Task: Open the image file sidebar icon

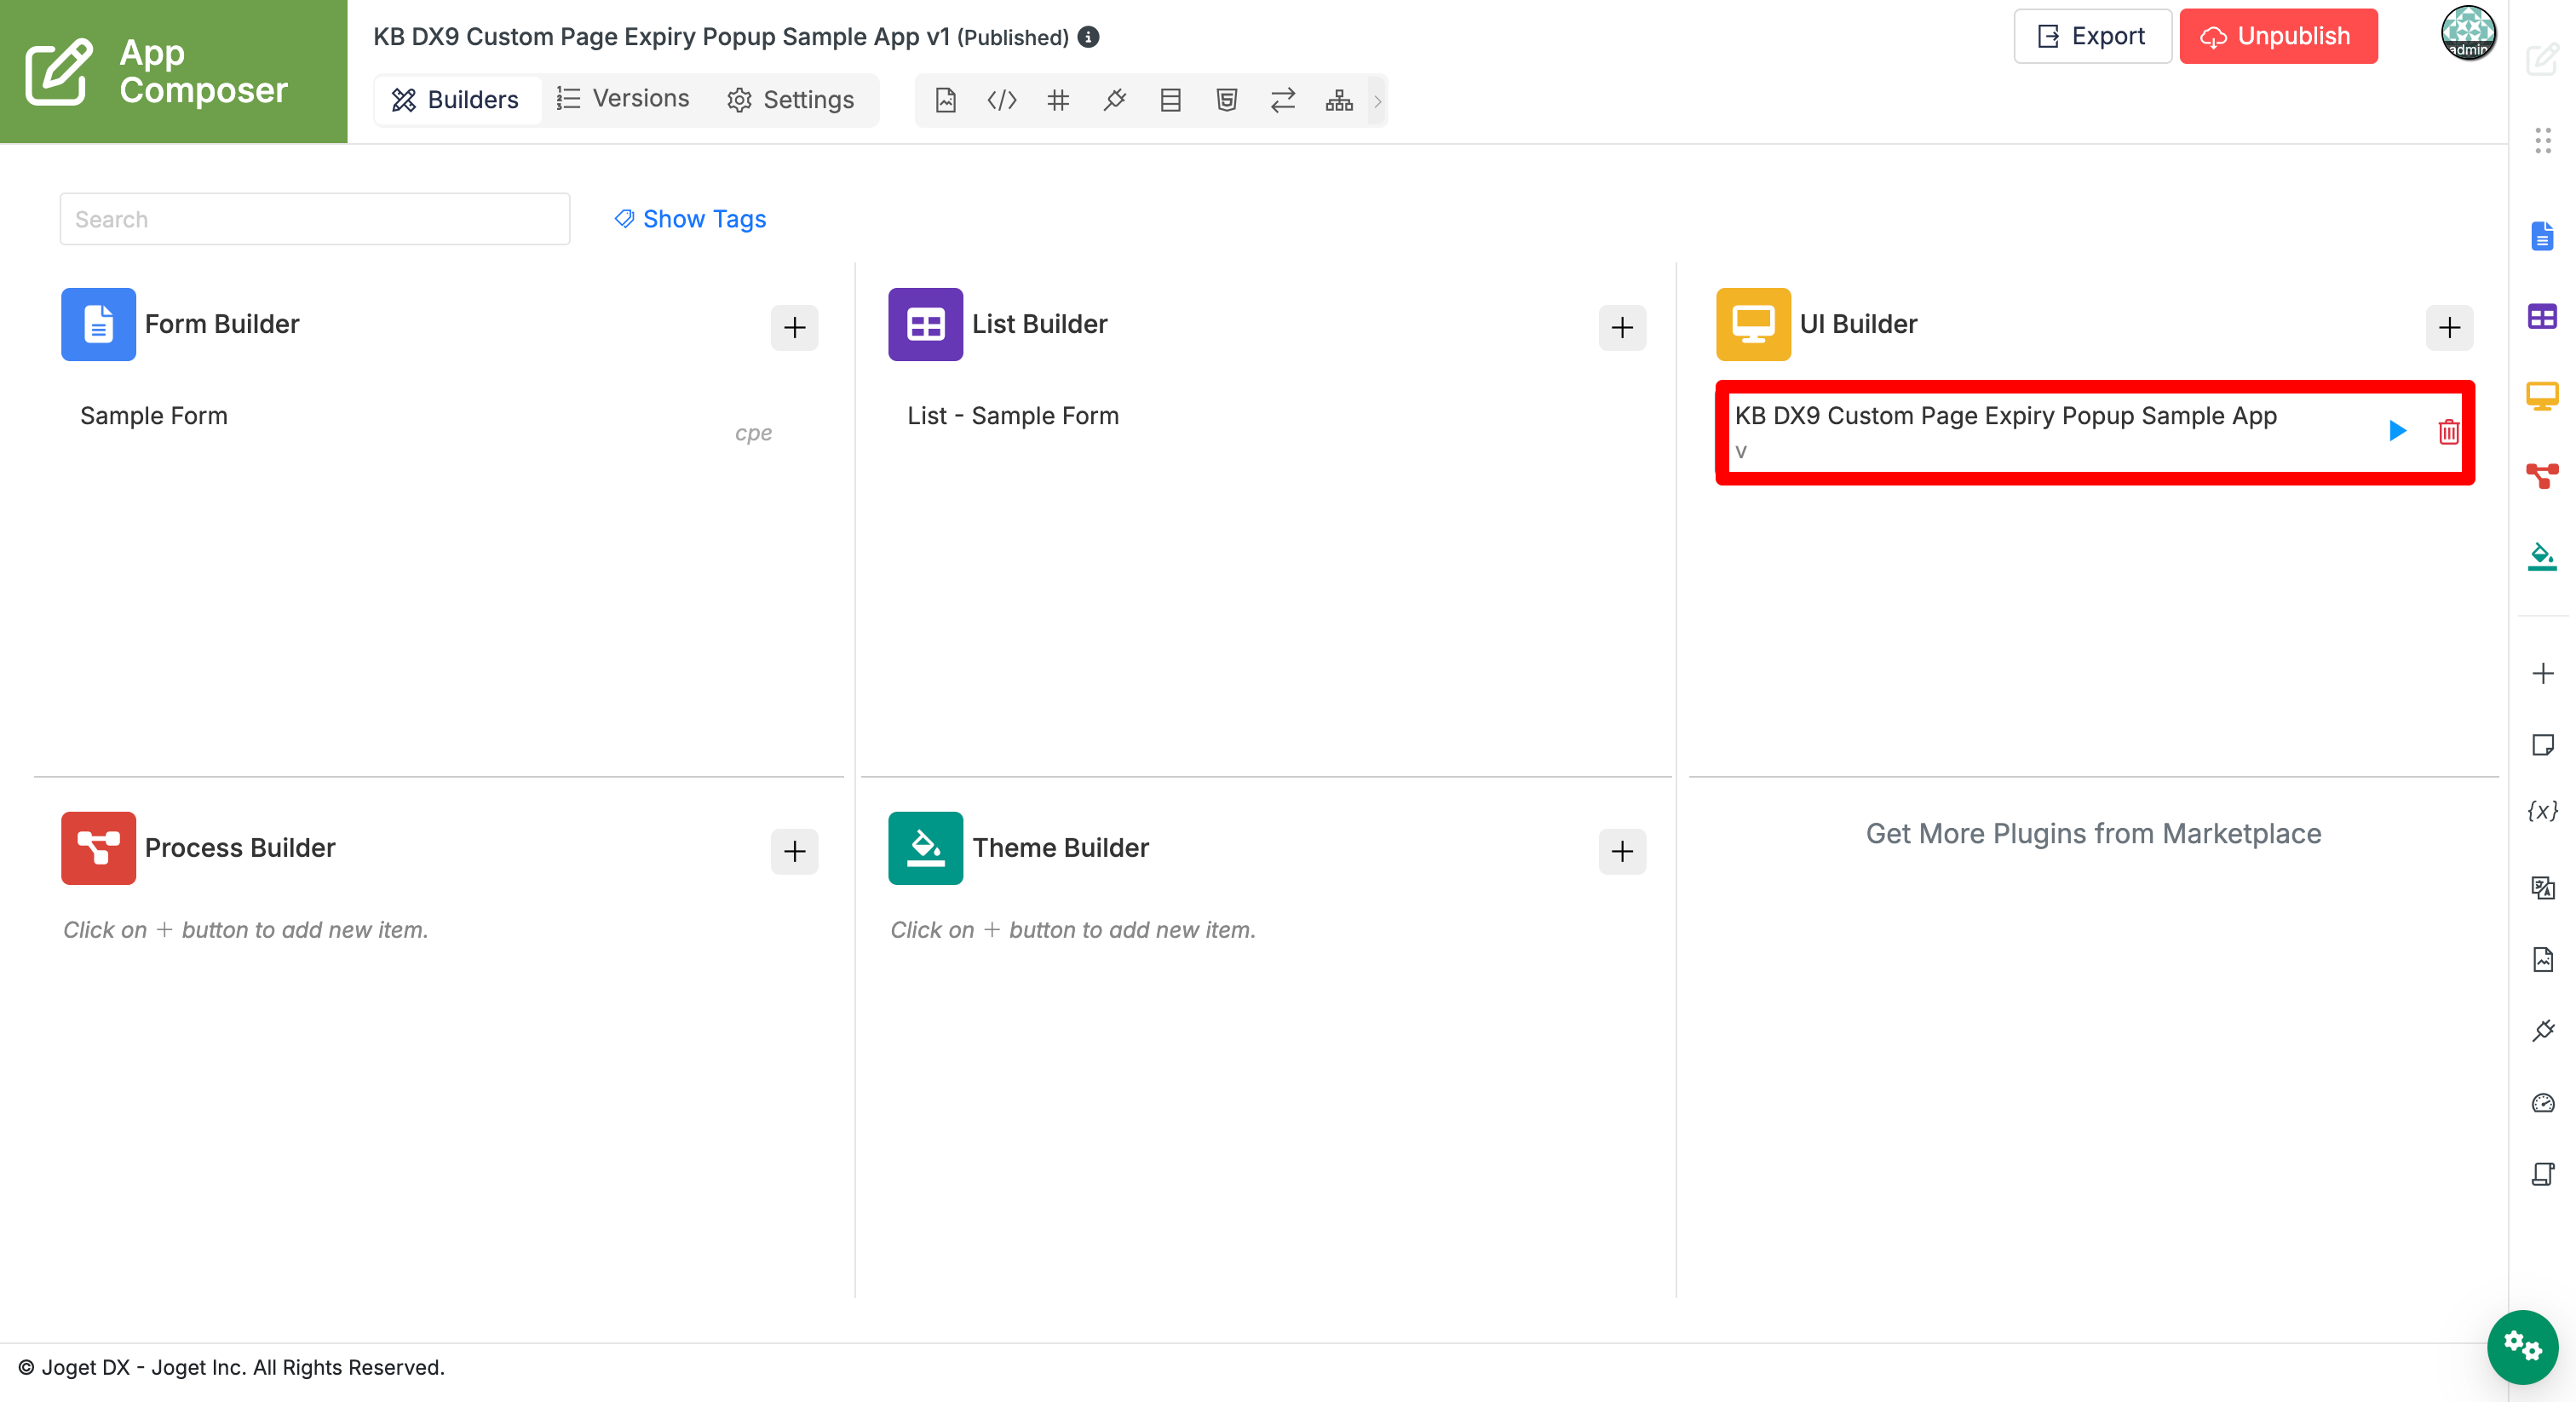Action: pos(2542,959)
